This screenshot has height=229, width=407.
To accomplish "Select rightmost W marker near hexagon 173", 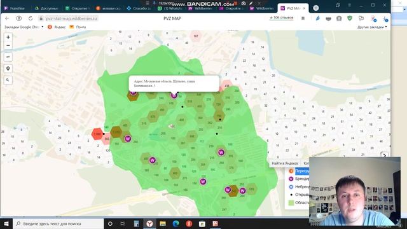I will [242, 191].
